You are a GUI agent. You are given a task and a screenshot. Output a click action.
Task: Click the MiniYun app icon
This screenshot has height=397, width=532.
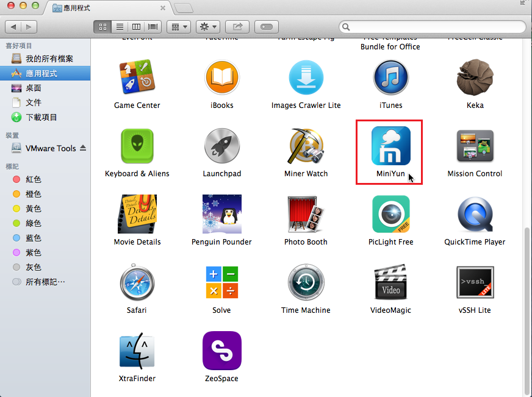391,146
